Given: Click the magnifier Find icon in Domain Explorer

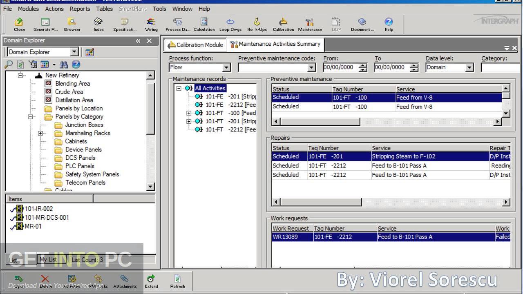Looking at the screenshot, I should coord(9,65).
